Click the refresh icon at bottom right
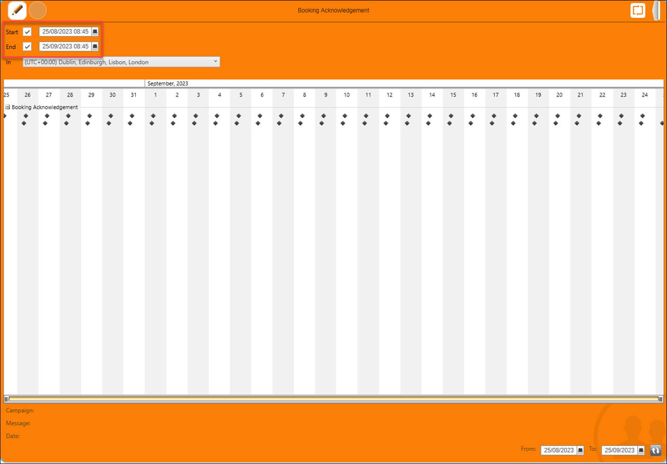This screenshot has height=464, width=667. pyautogui.click(x=656, y=450)
